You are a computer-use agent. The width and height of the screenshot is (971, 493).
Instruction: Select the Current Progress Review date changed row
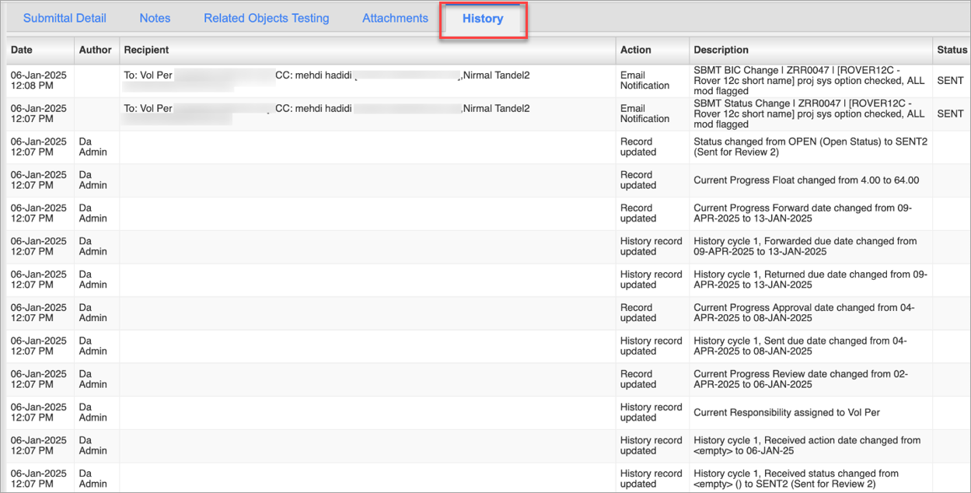coord(487,379)
